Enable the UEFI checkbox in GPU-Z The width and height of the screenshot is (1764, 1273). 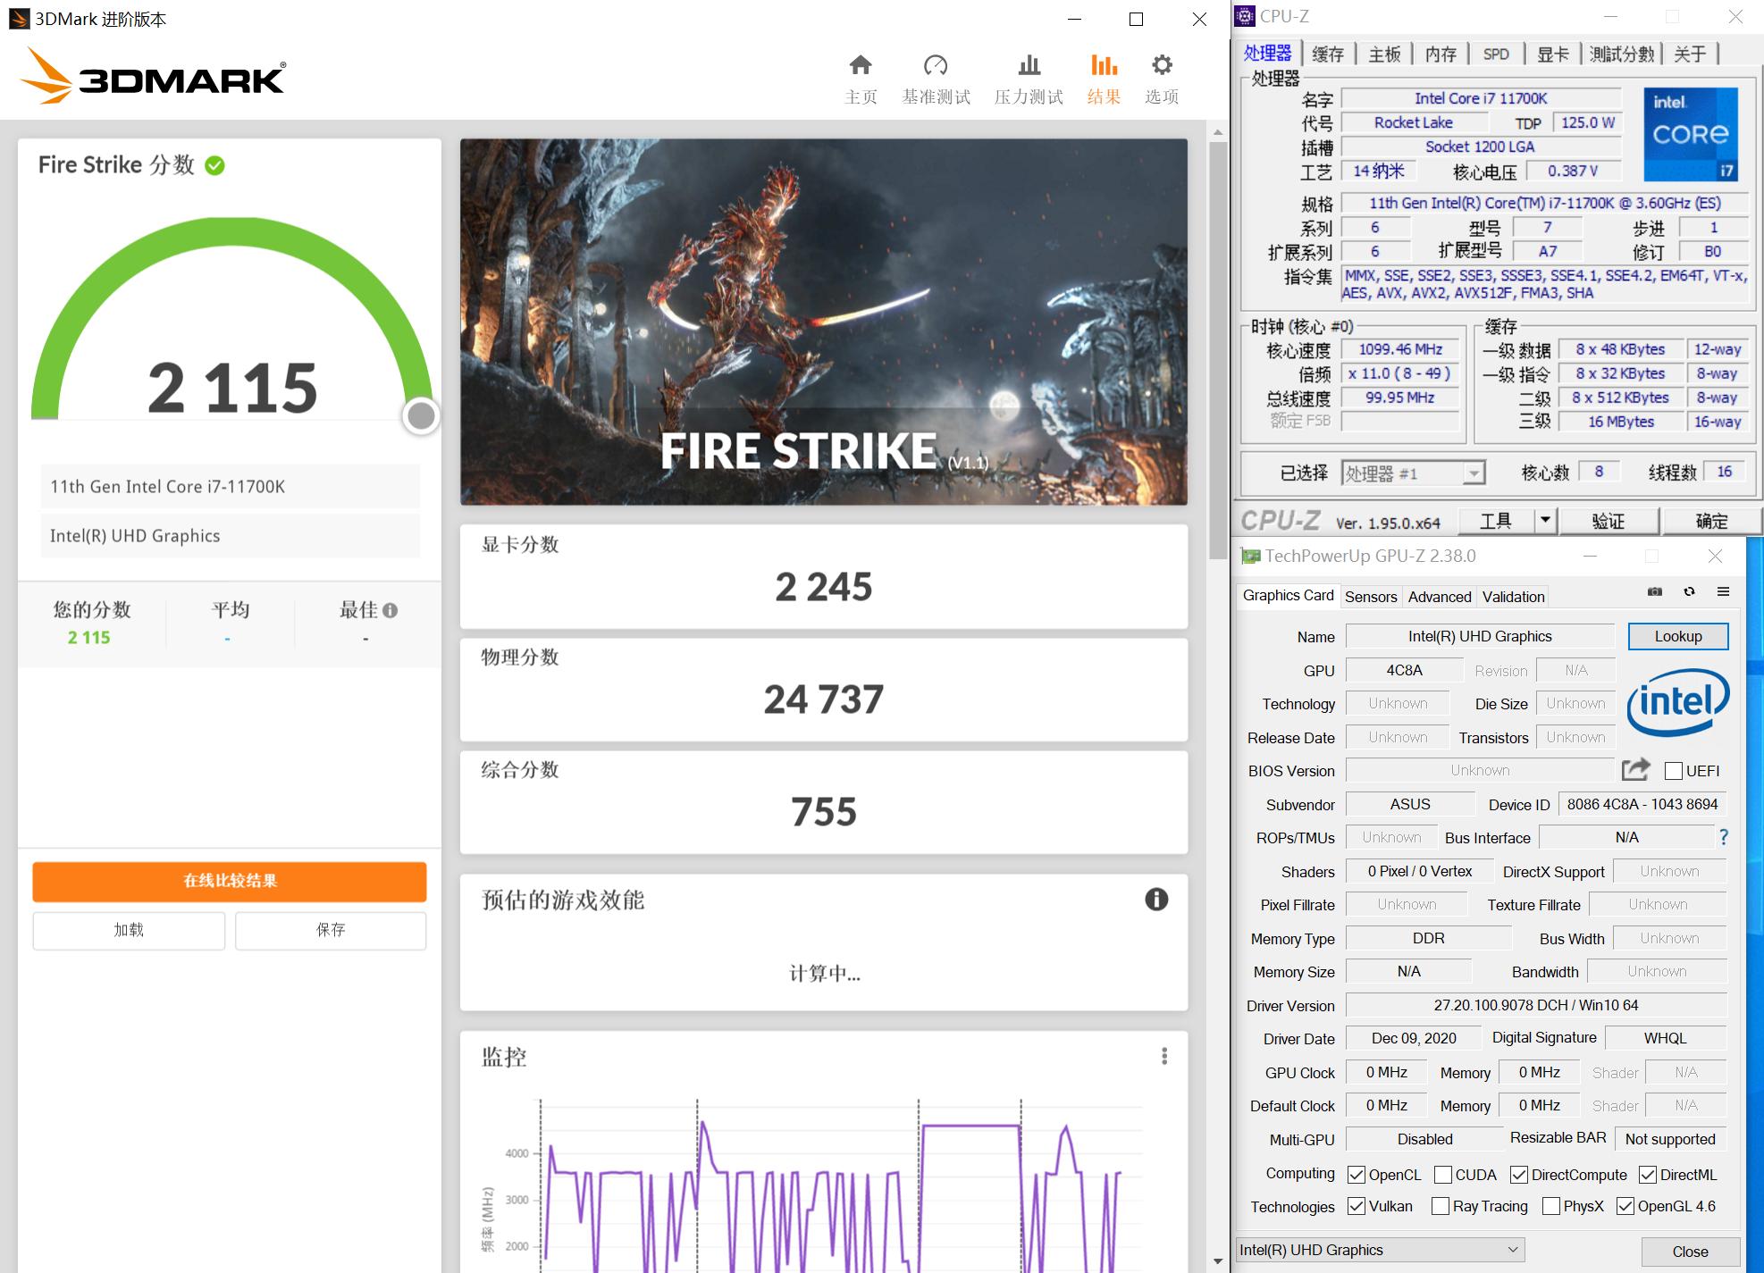tap(1673, 770)
